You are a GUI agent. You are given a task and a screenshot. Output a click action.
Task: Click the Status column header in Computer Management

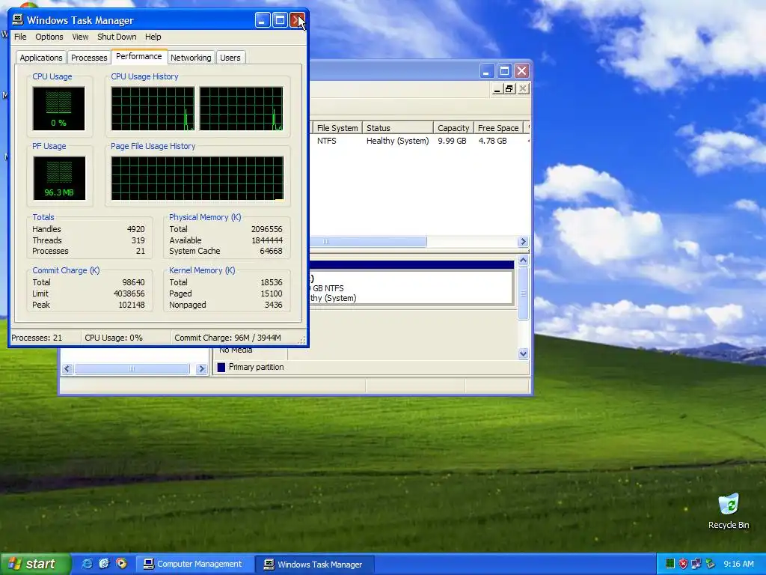coord(398,128)
